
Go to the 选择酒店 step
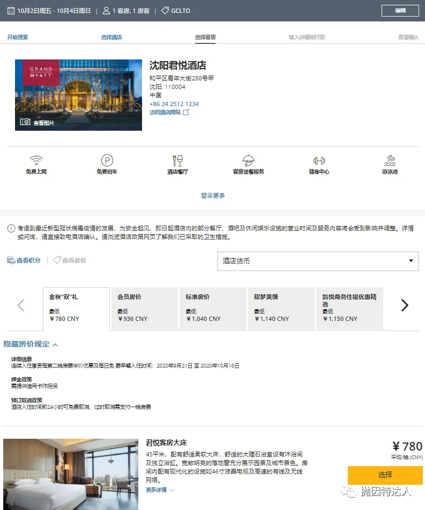click(111, 37)
